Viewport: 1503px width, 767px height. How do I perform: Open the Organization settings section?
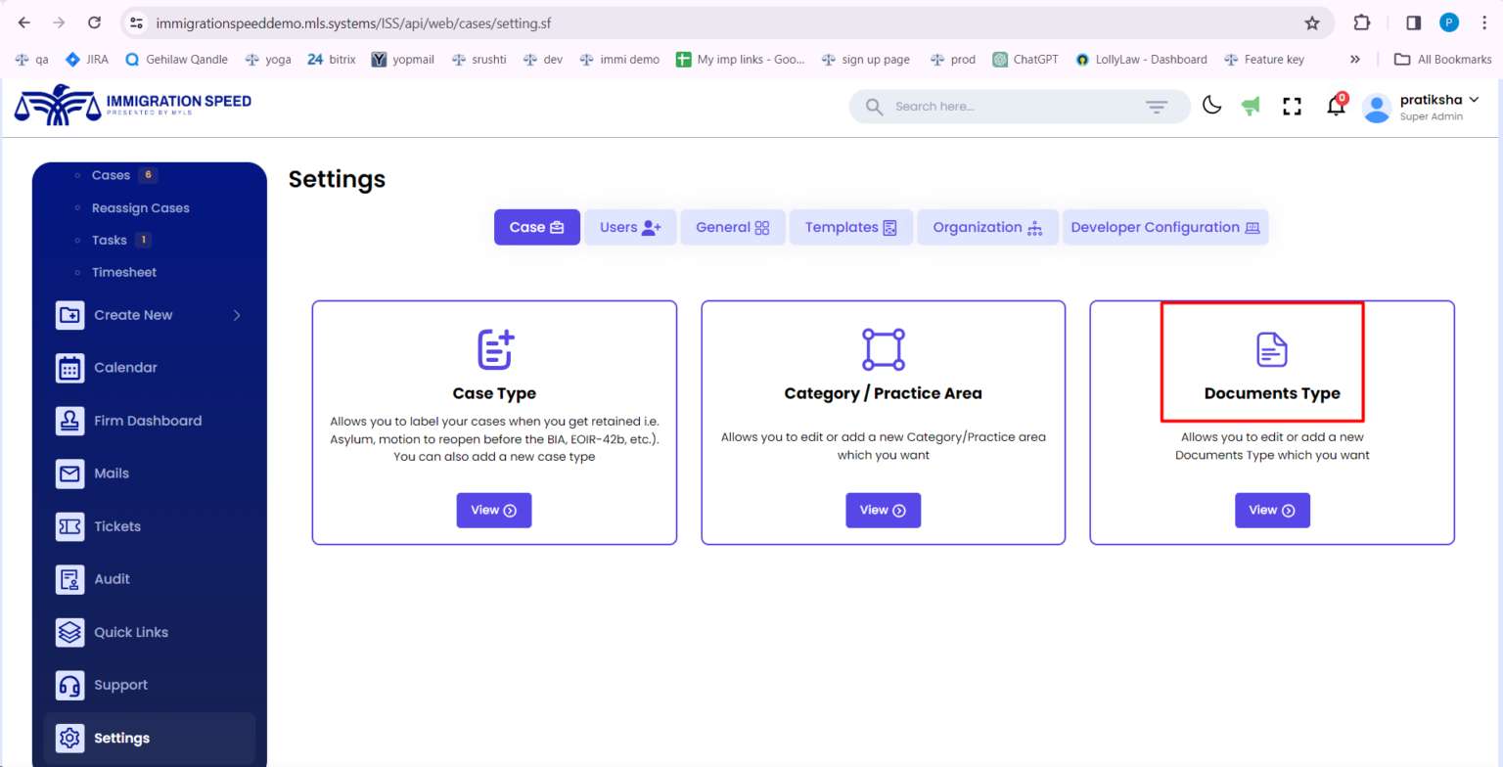986,227
